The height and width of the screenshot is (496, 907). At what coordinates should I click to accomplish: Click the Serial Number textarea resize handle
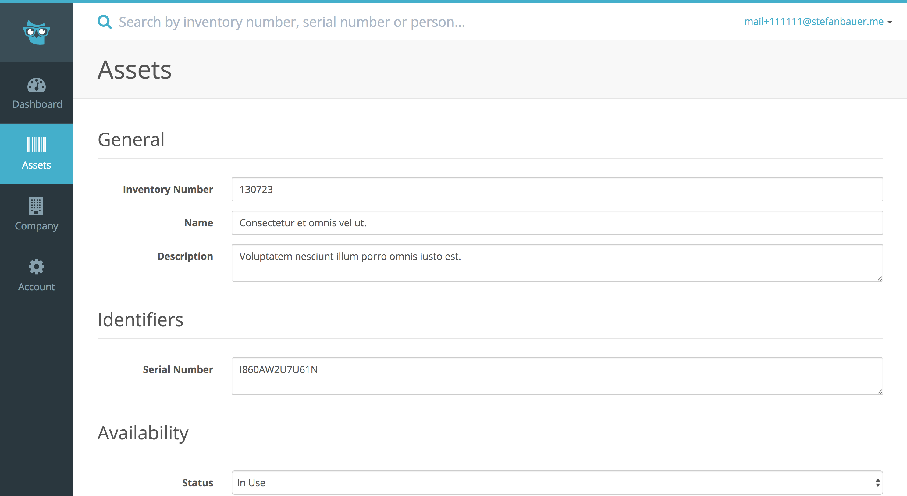coord(880,392)
